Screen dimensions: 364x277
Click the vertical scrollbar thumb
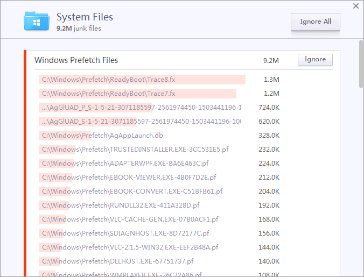361,64
